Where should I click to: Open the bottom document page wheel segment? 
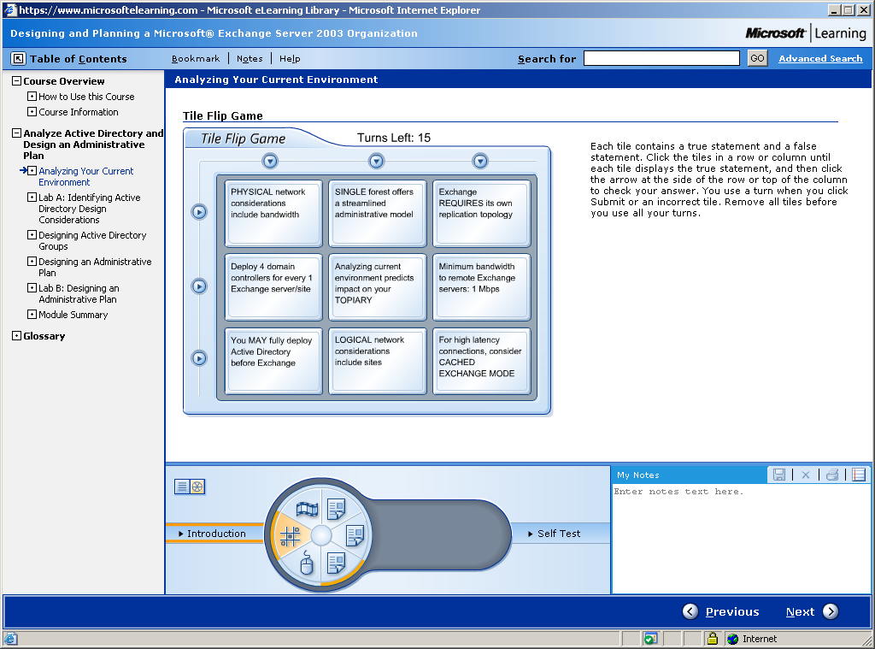pyautogui.click(x=337, y=563)
